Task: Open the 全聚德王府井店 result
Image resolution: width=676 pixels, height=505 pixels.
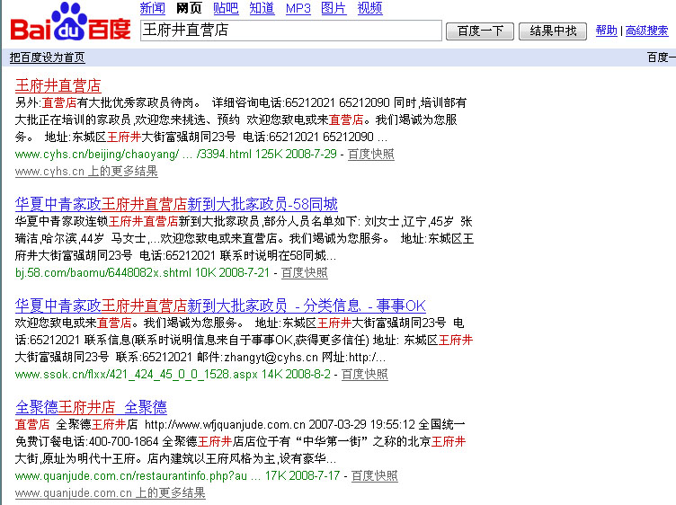Action: [x=91, y=406]
